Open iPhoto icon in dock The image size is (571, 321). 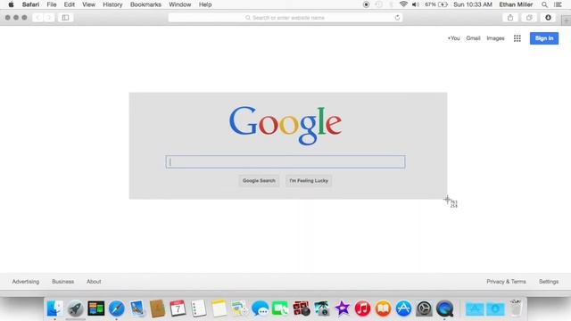(x=321, y=309)
